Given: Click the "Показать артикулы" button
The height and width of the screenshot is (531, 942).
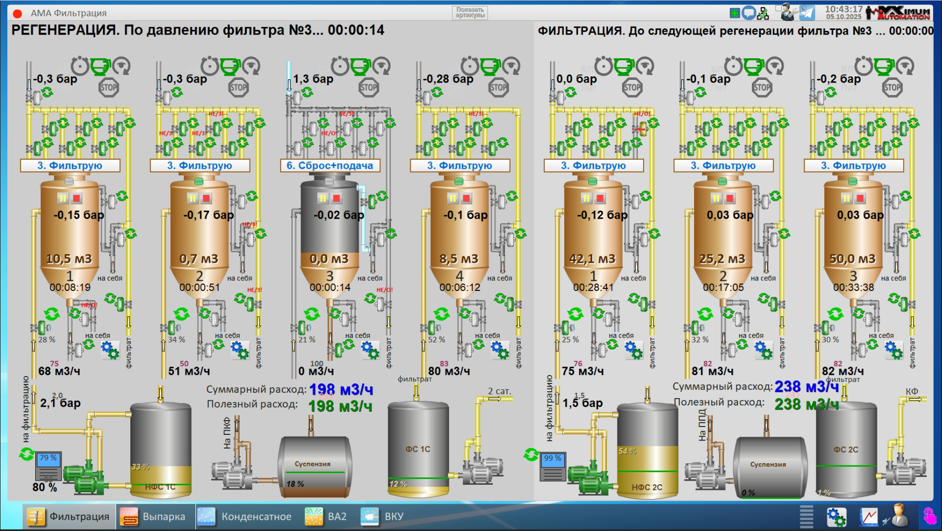Looking at the screenshot, I should click(x=470, y=13).
